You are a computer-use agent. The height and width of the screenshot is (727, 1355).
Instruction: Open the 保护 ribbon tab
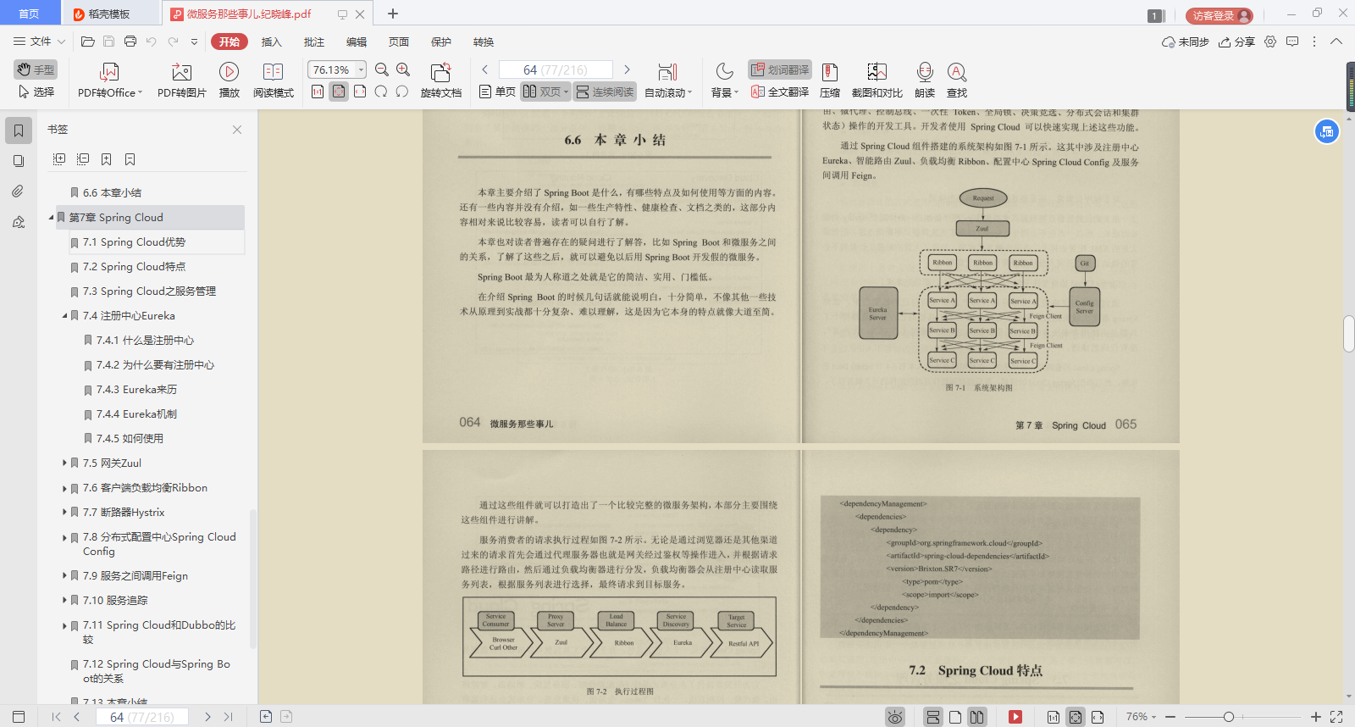[x=441, y=42]
